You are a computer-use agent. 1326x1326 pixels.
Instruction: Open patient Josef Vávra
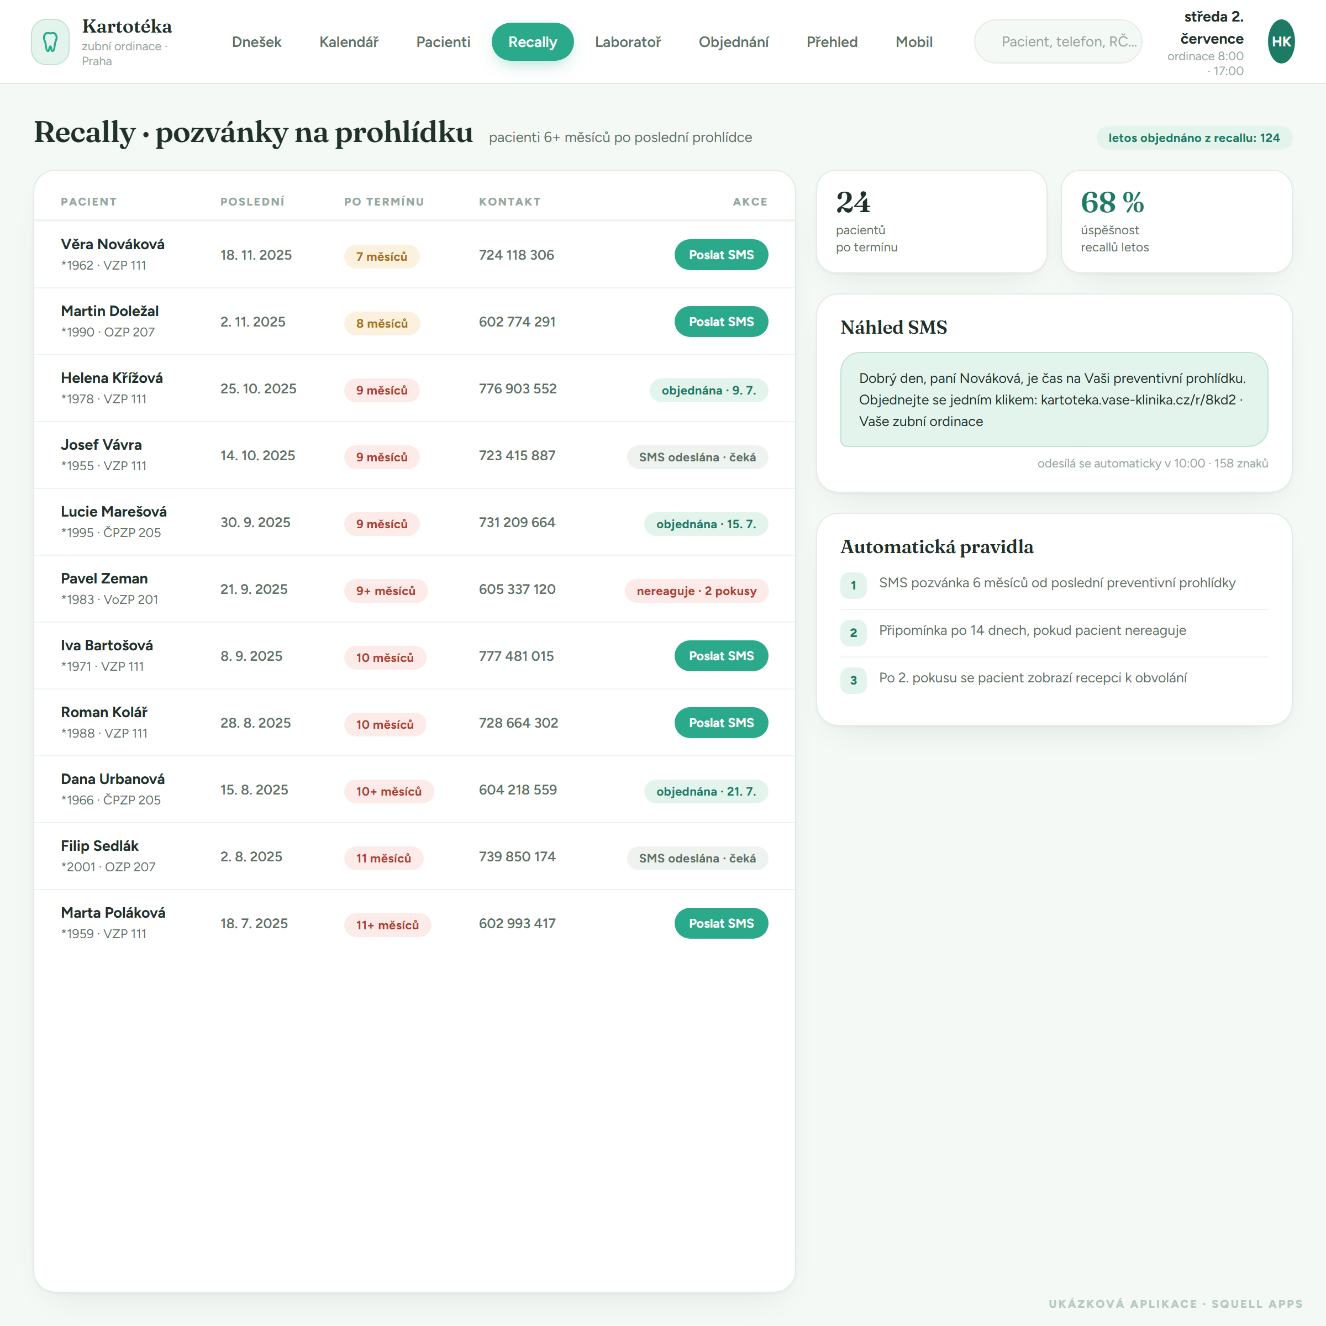click(102, 445)
